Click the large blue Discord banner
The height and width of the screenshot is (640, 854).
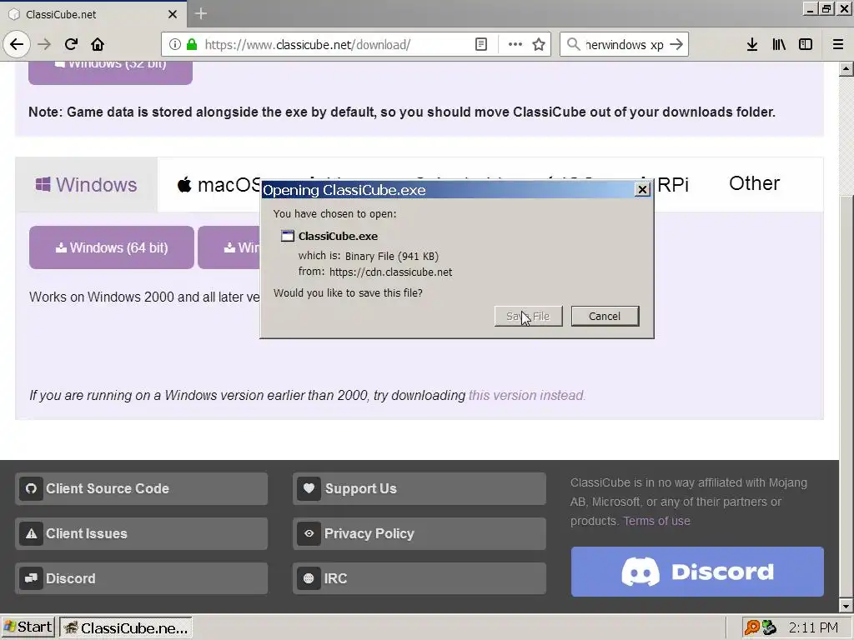click(x=697, y=572)
